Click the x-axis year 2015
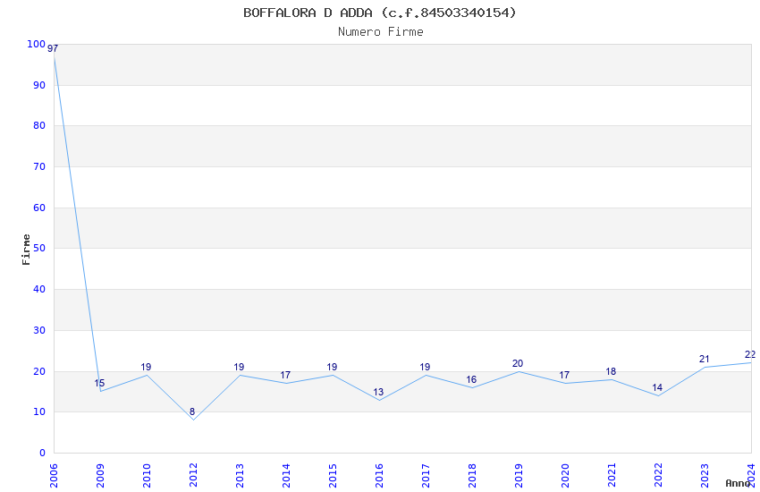 (333, 475)
